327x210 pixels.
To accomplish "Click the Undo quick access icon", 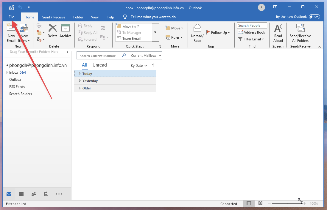I will (x=20, y=7).
